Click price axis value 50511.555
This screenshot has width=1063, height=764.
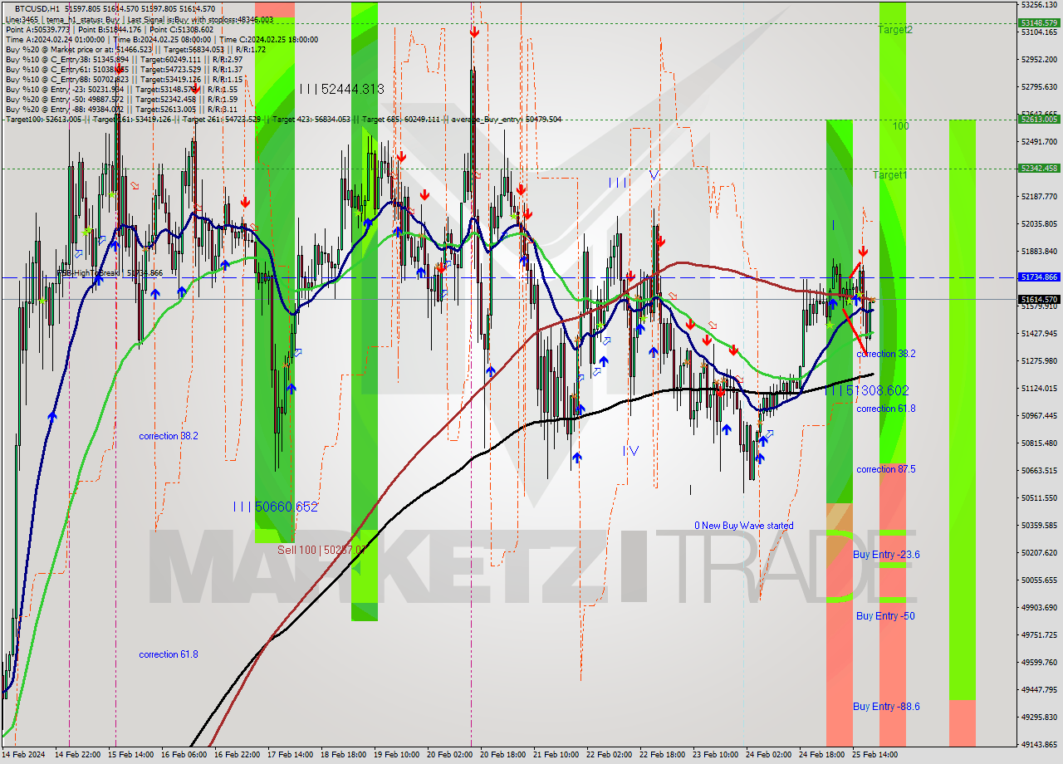(1039, 498)
